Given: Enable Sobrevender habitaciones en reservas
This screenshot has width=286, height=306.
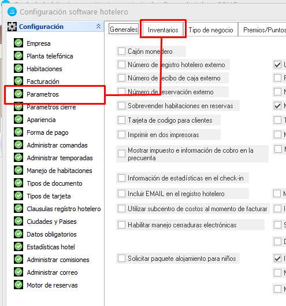Looking at the screenshot, I should 121,106.
